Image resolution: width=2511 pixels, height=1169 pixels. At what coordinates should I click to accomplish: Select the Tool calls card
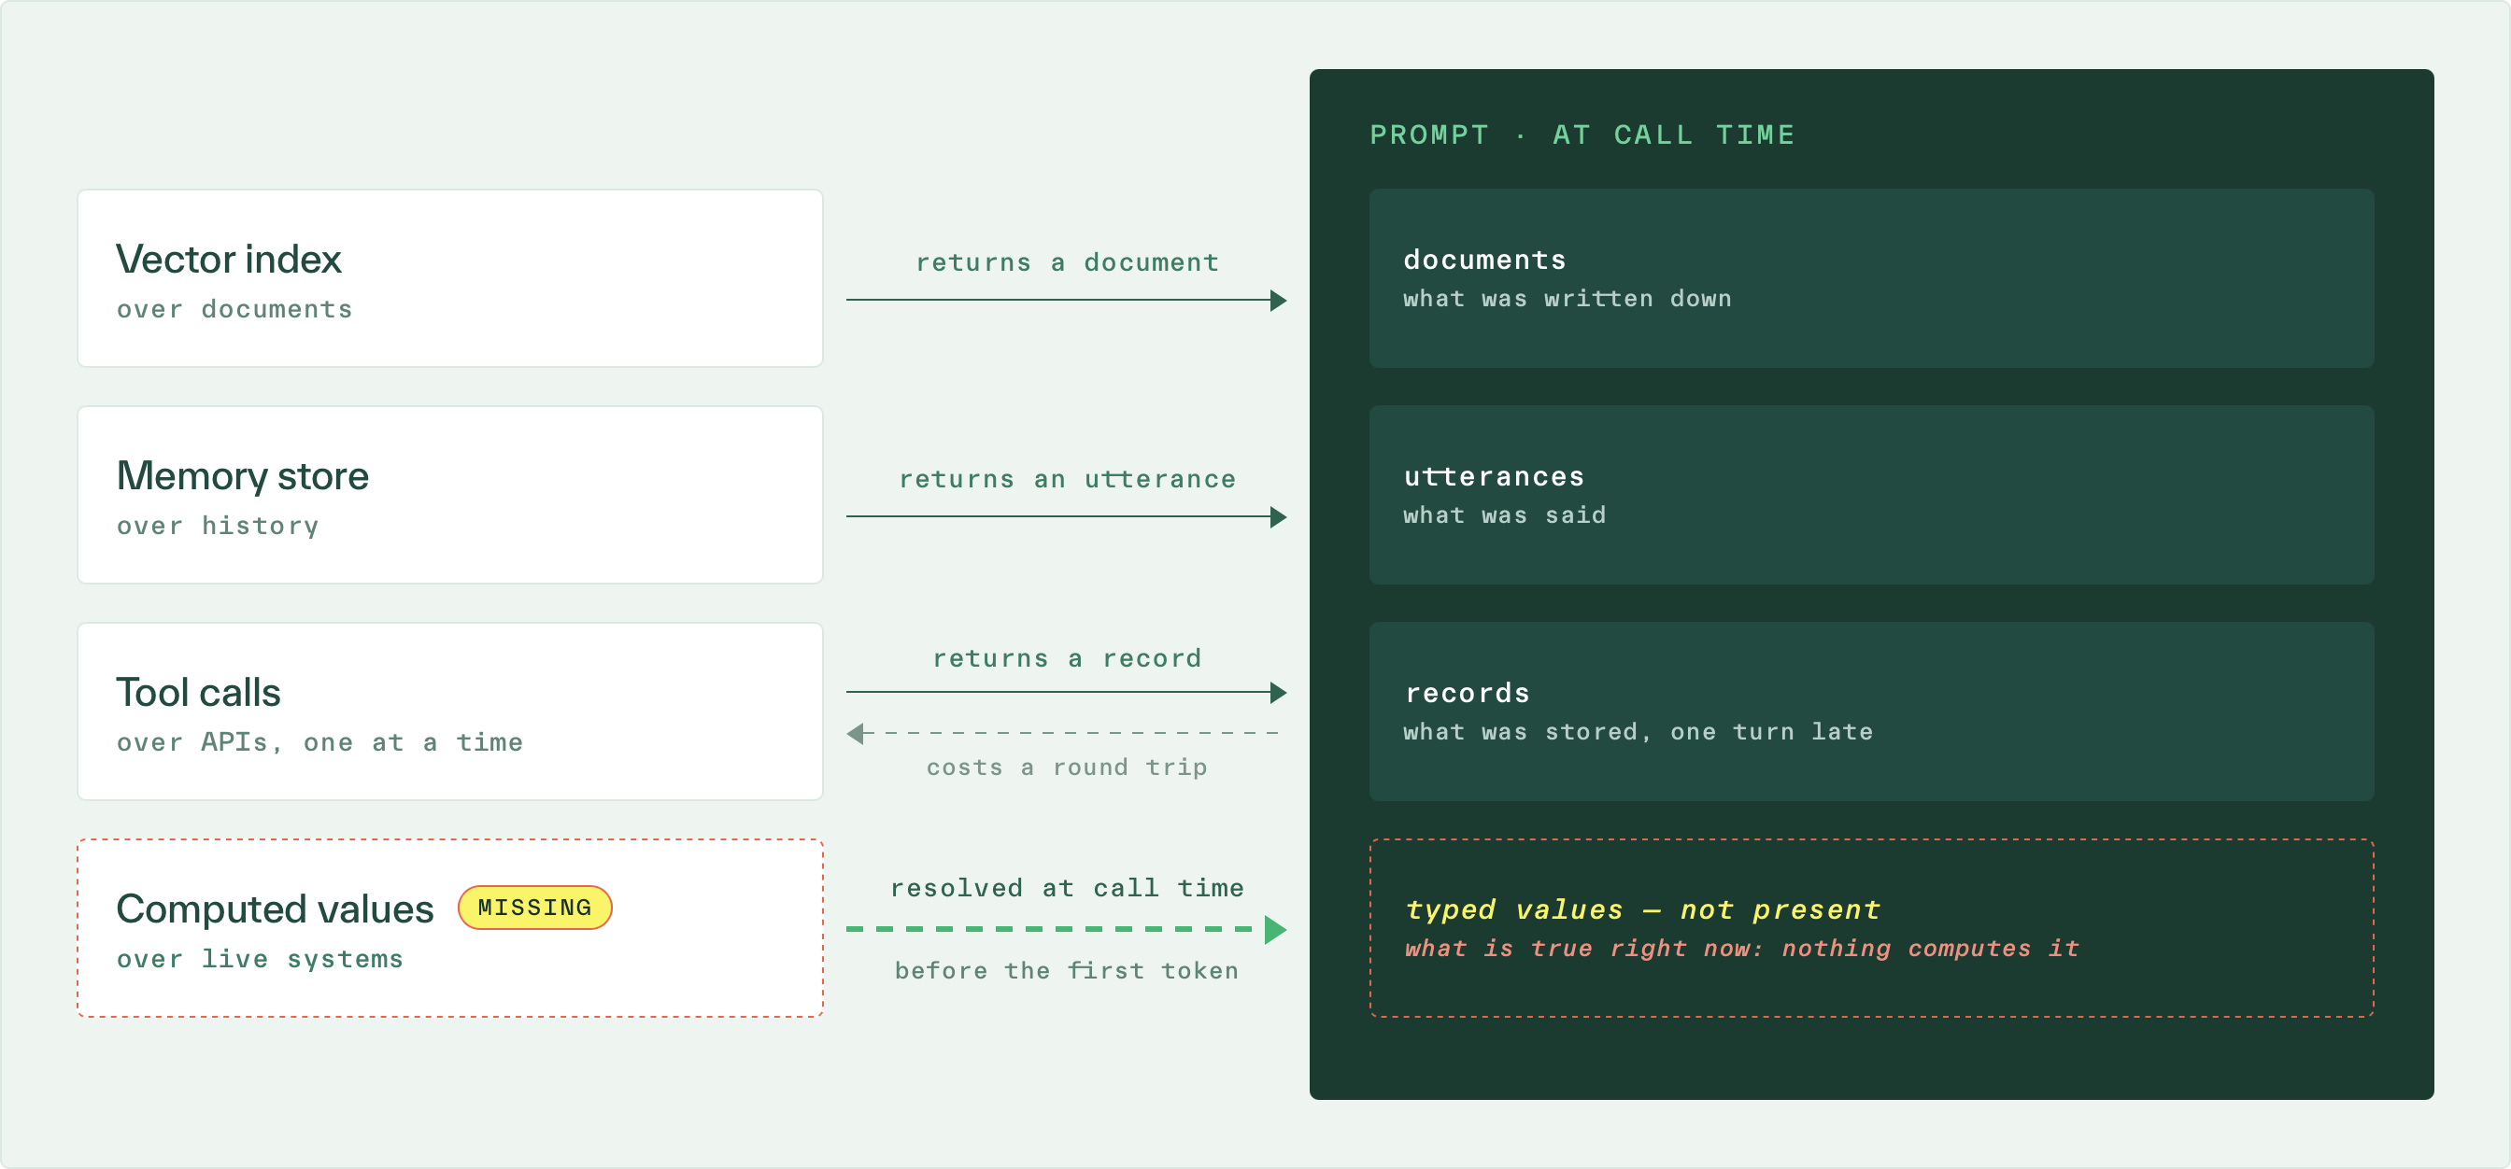(450, 711)
